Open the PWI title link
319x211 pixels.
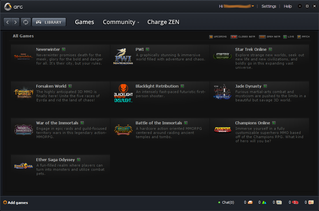pyautogui.click(x=140, y=49)
